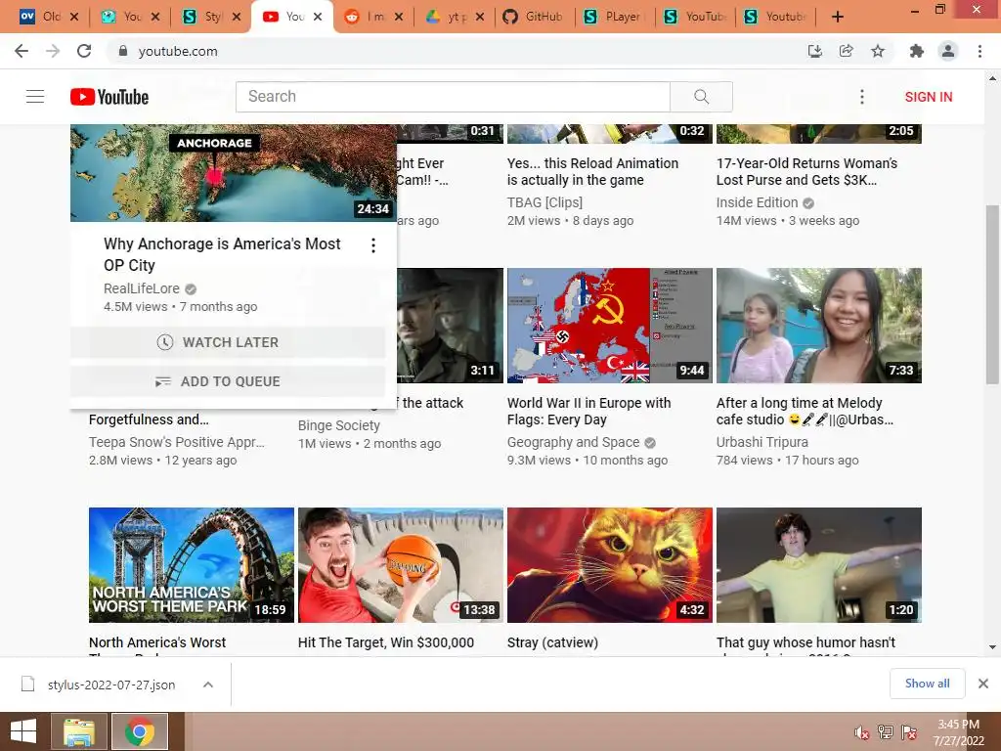This screenshot has height=751, width=1001.
Task: Expand options for stylus-2022-07-27.json download
Action: point(207,685)
